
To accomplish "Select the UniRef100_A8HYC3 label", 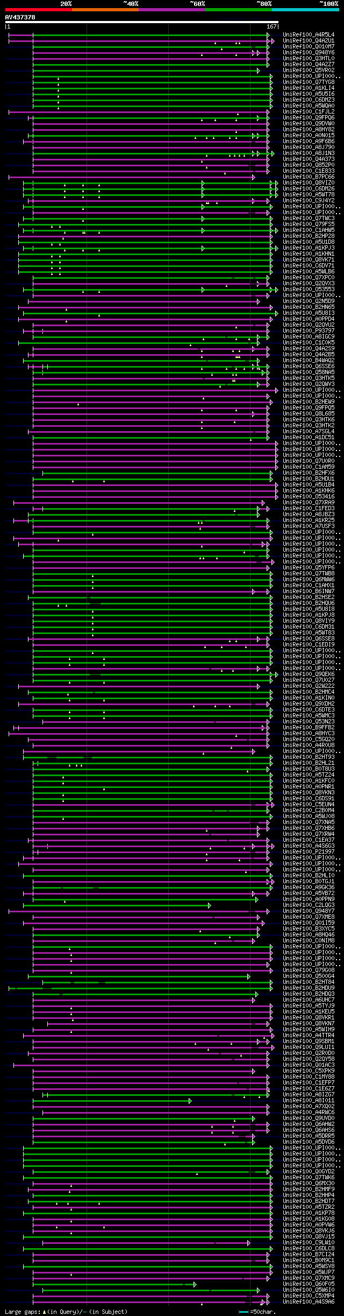I will click(x=309, y=734).
